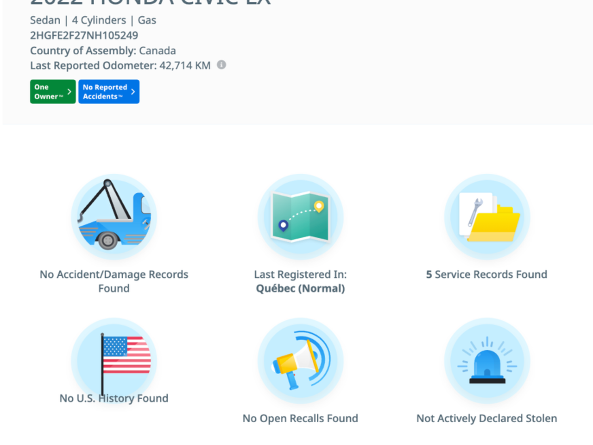Click the VIN 2HGFE2F27NH105249

click(x=84, y=35)
